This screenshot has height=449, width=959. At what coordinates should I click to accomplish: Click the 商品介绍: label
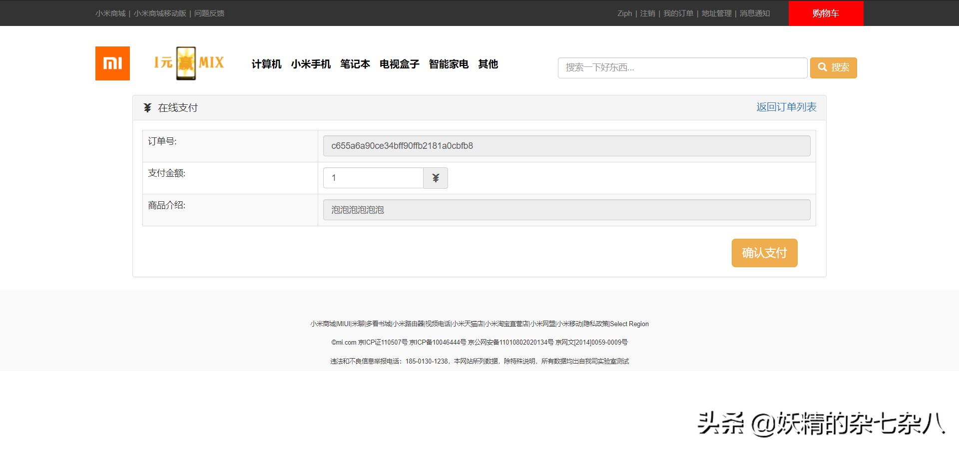(167, 205)
